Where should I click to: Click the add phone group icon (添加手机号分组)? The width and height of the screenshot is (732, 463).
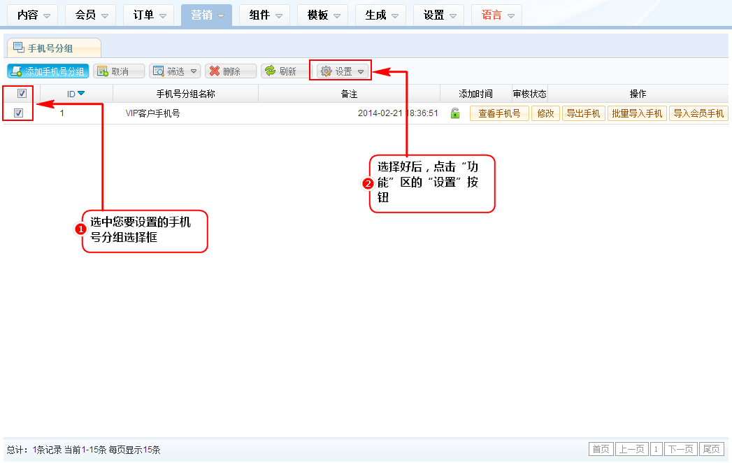(x=16, y=71)
